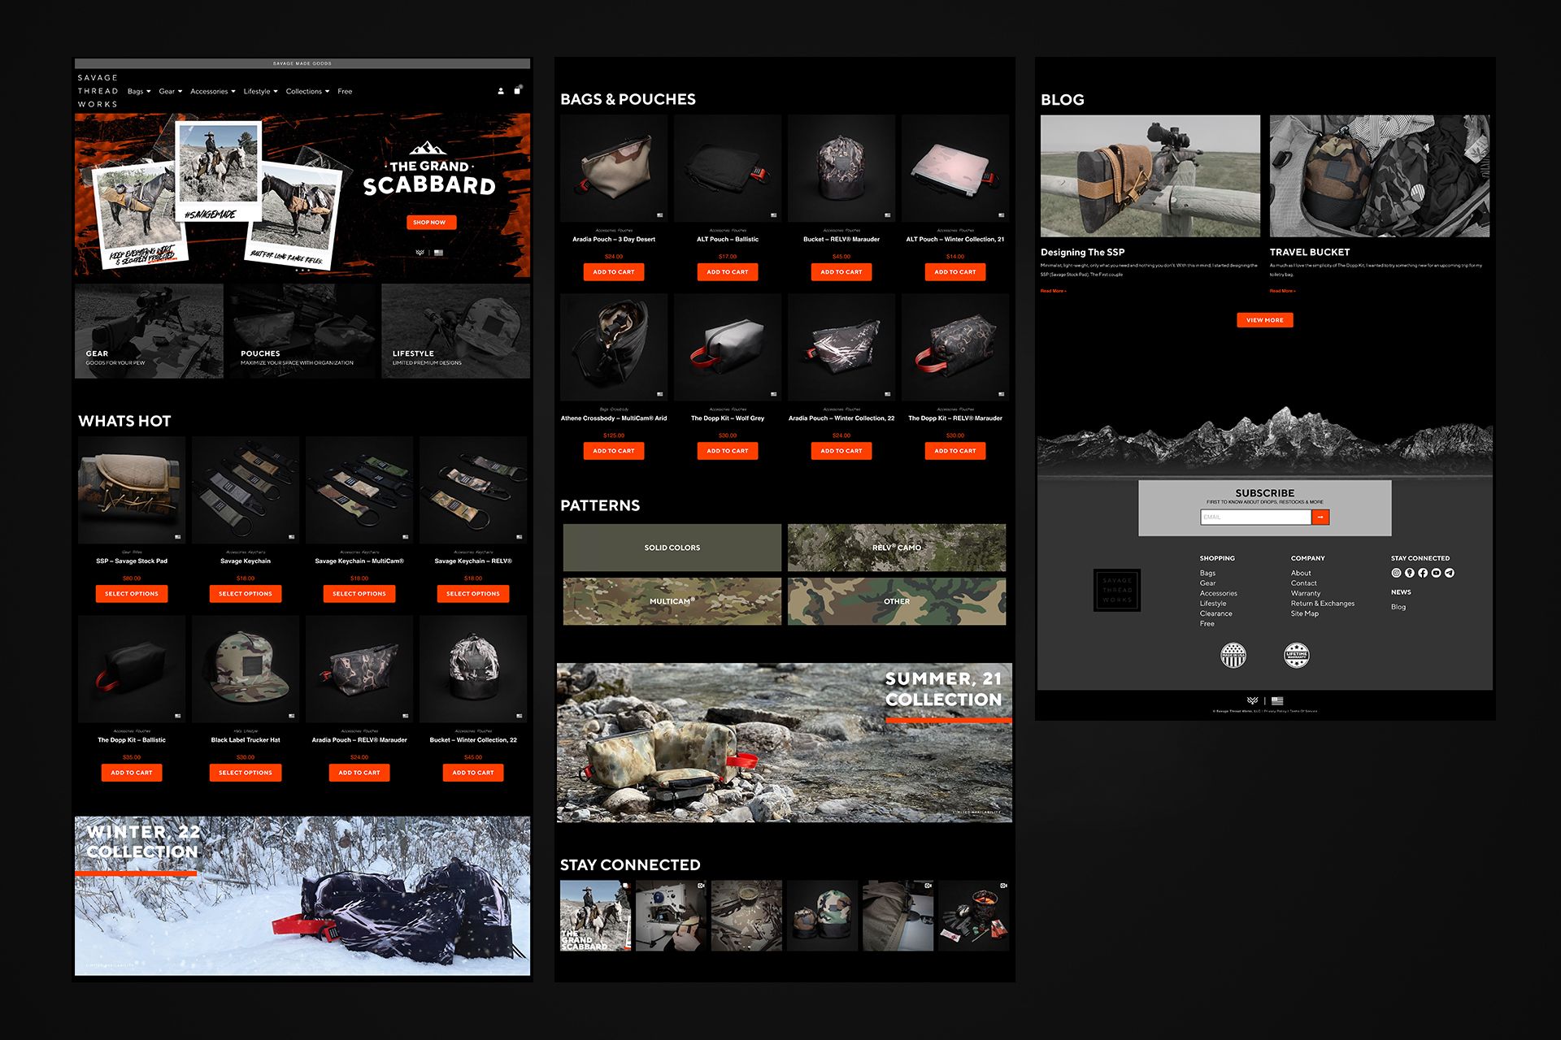Add The Dopp Kit – Ballistic to cart
This screenshot has width=1561, height=1040.
coord(132,773)
